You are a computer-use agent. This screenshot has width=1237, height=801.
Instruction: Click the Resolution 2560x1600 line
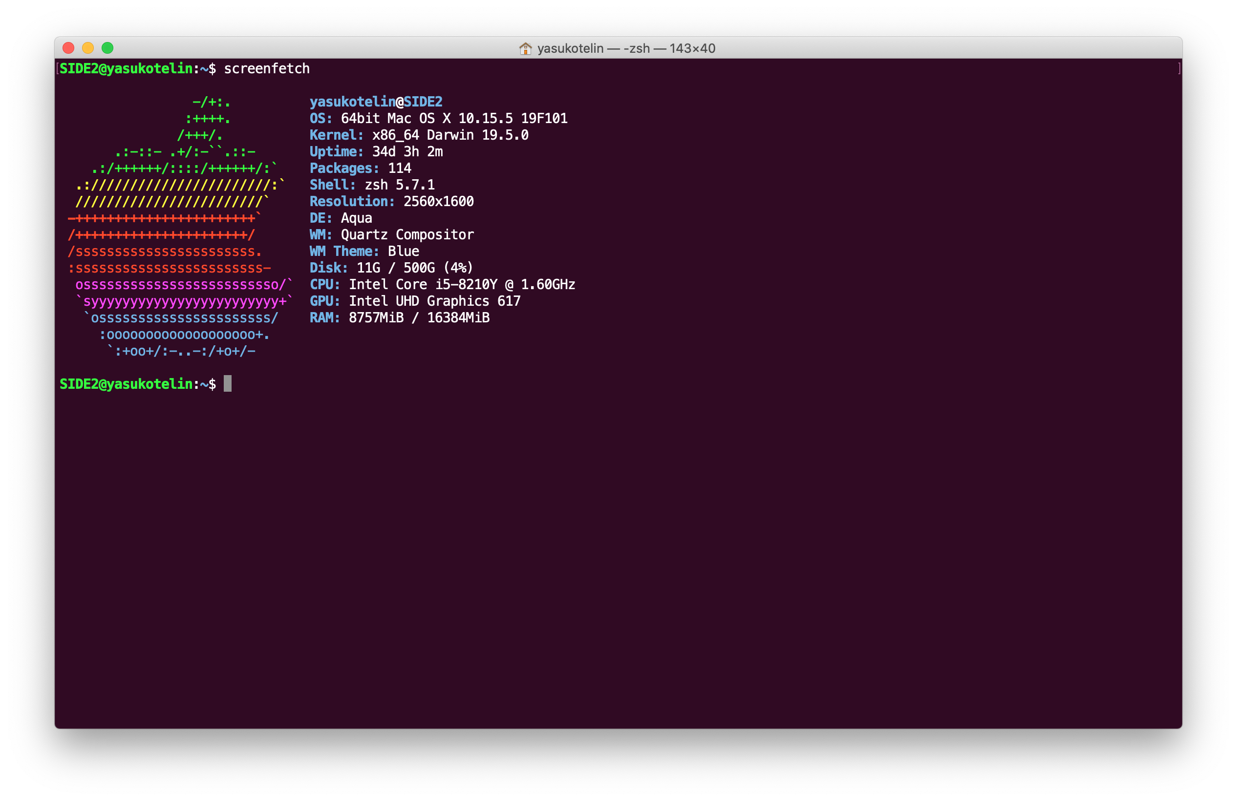click(391, 202)
